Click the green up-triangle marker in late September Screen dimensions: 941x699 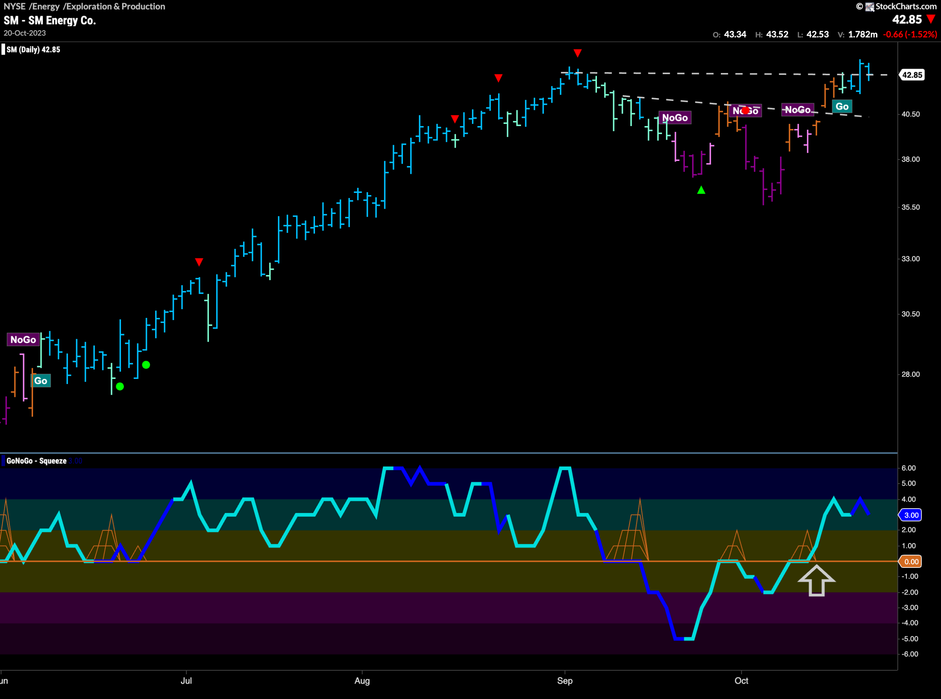701,190
